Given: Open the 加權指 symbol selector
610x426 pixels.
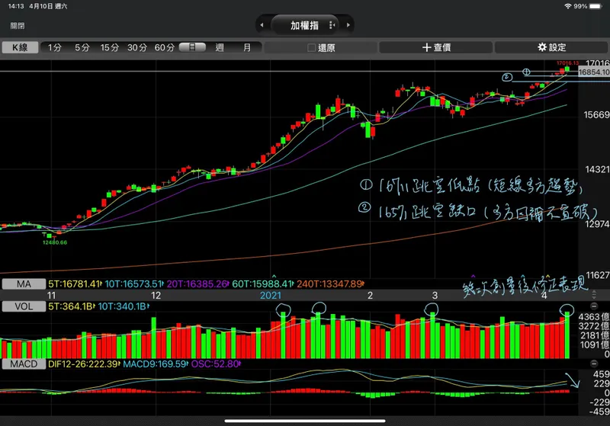Looking at the screenshot, I should pyautogui.click(x=304, y=25).
